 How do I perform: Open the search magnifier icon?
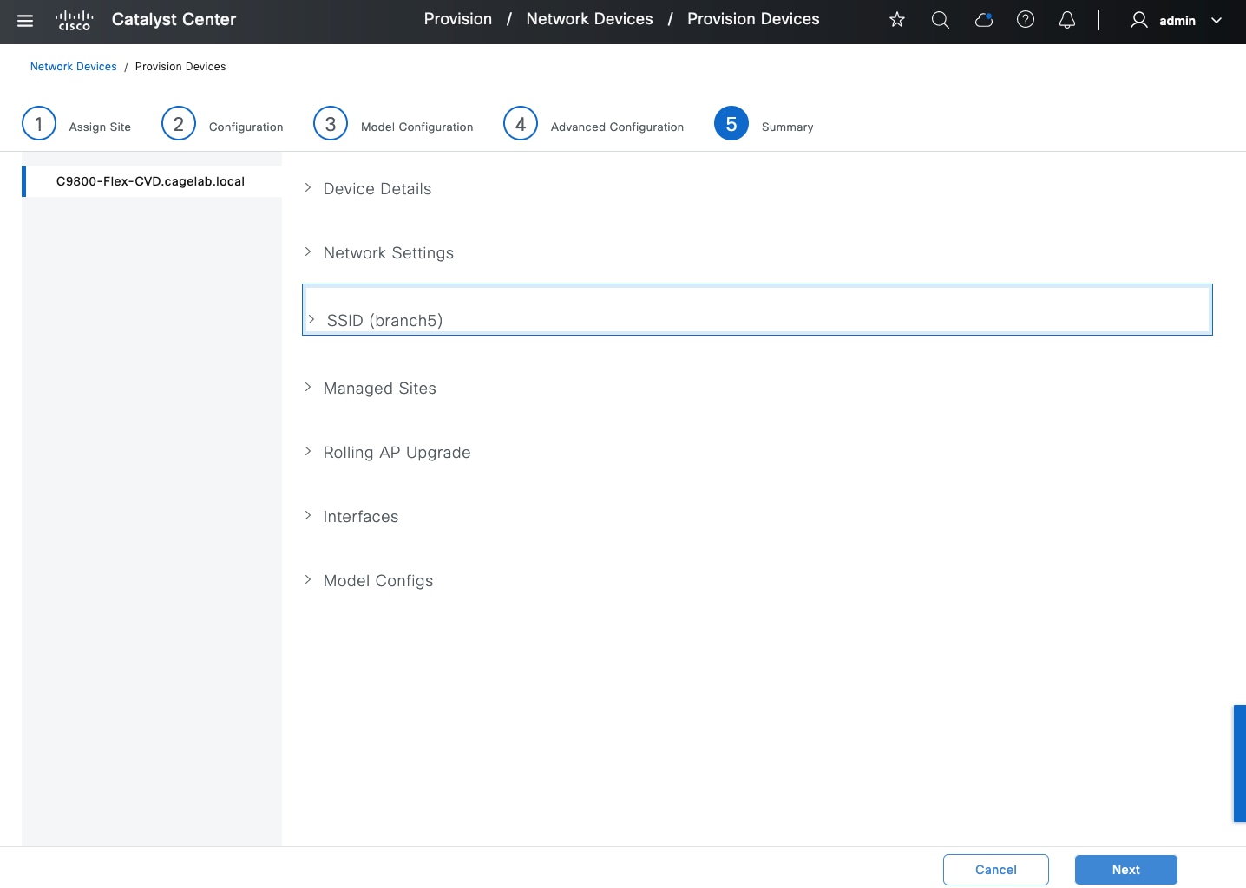pyautogui.click(x=940, y=20)
